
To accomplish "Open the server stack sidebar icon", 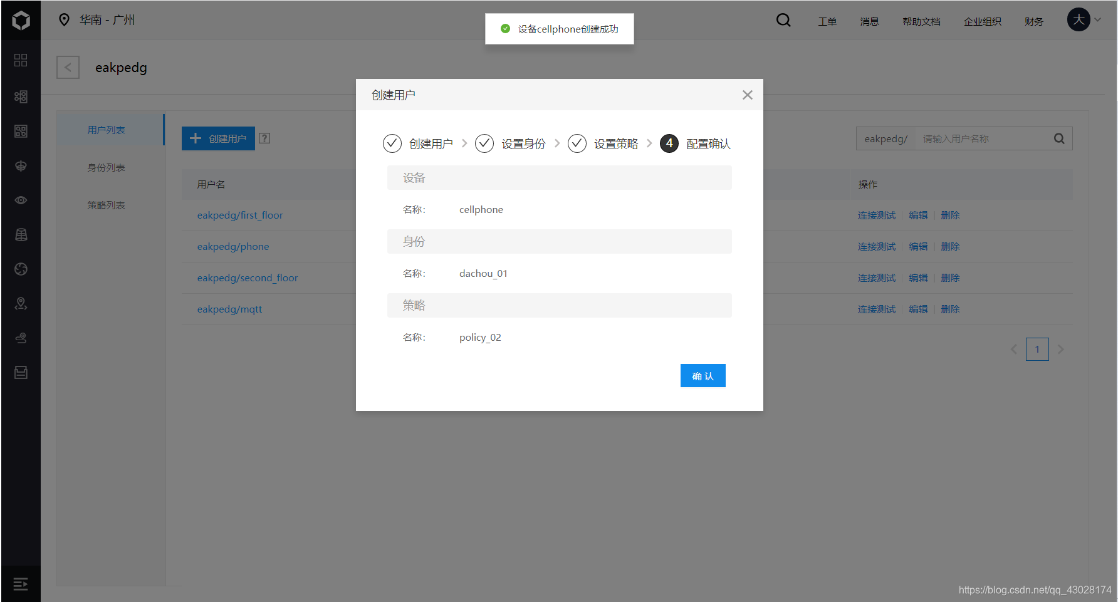I will pos(21,234).
